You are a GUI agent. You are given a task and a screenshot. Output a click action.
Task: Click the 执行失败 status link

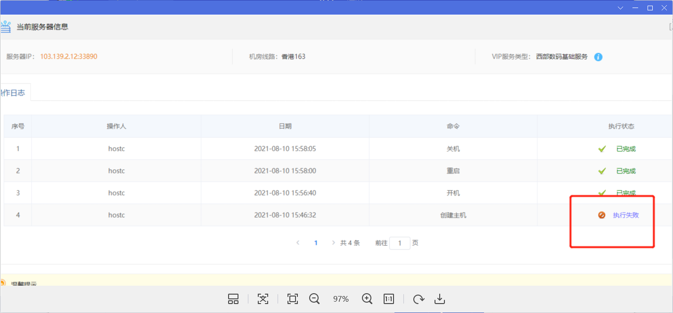pyautogui.click(x=625, y=215)
